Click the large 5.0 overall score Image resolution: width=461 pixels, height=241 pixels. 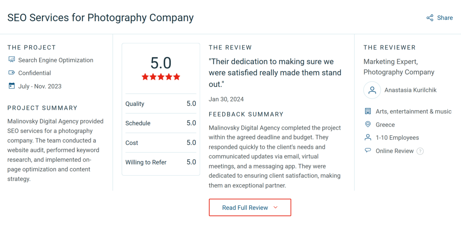(x=161, y=63)
